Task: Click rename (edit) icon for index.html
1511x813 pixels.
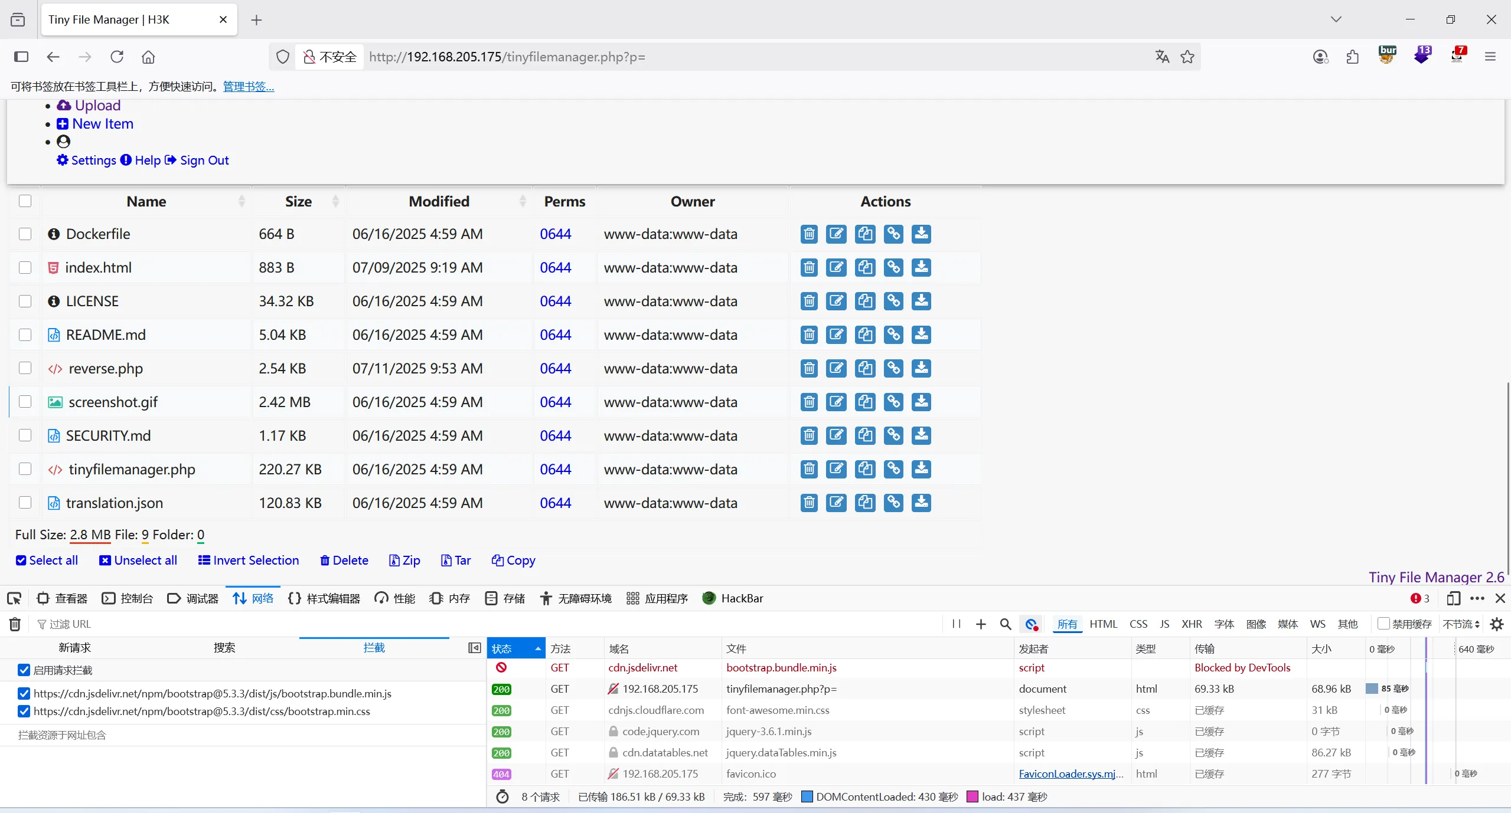Action: [x=836, y=268]
